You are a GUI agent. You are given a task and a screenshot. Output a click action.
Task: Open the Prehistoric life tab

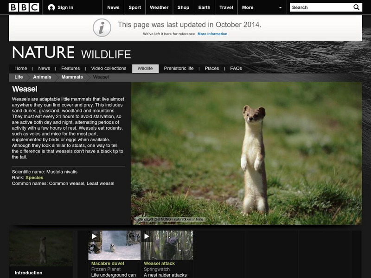point(180,68)
